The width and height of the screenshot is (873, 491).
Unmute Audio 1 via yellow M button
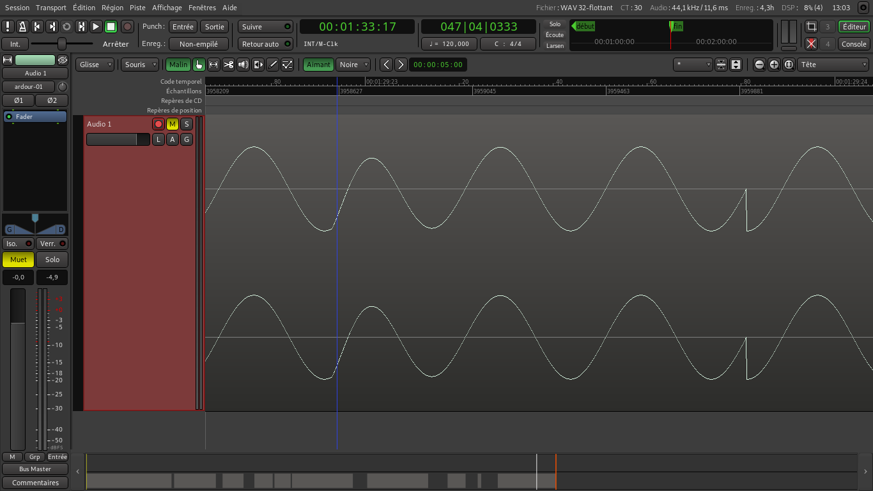(x=173, y=124)
